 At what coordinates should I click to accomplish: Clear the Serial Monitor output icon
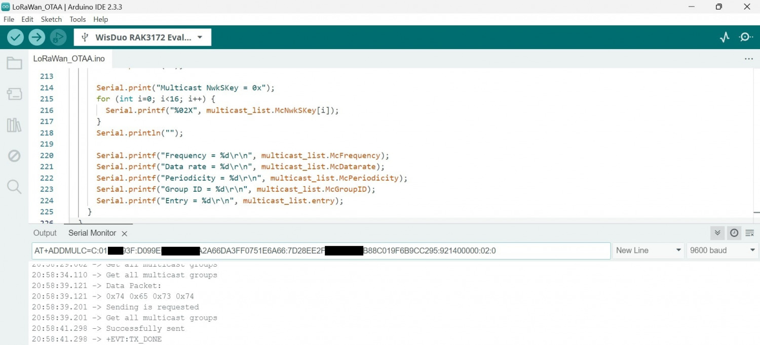(750, 233)
